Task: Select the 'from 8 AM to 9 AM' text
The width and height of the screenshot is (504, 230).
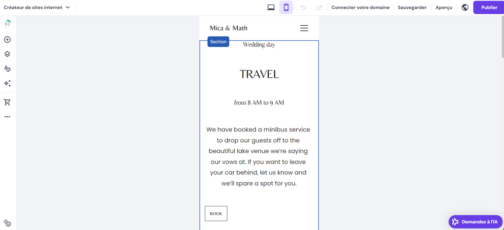Action: pyautogui.click(x=259, y=103)
